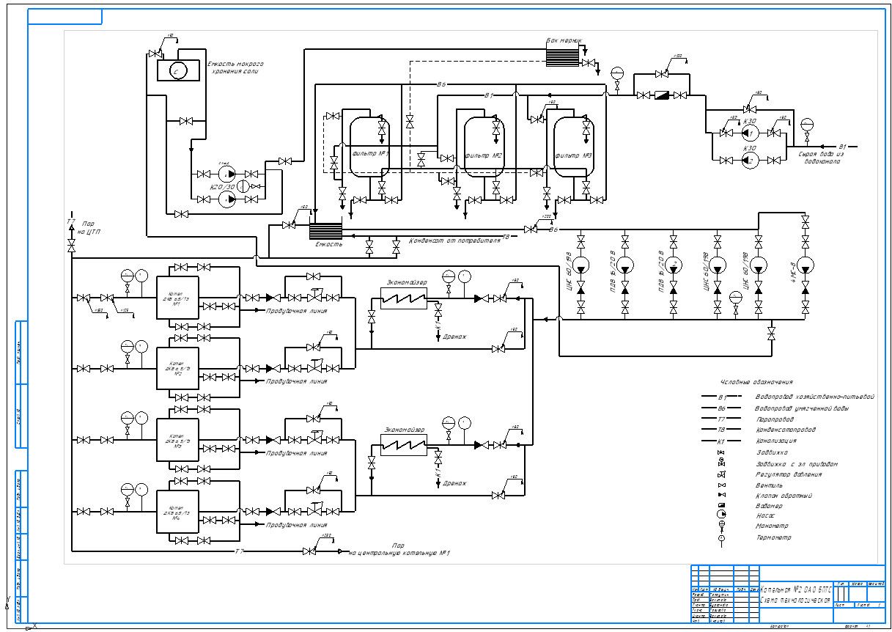This screenshot has width=892, height=632.
Task: Click the Котельная №2 ОАО БЛПС title
Action: (796, 589)
